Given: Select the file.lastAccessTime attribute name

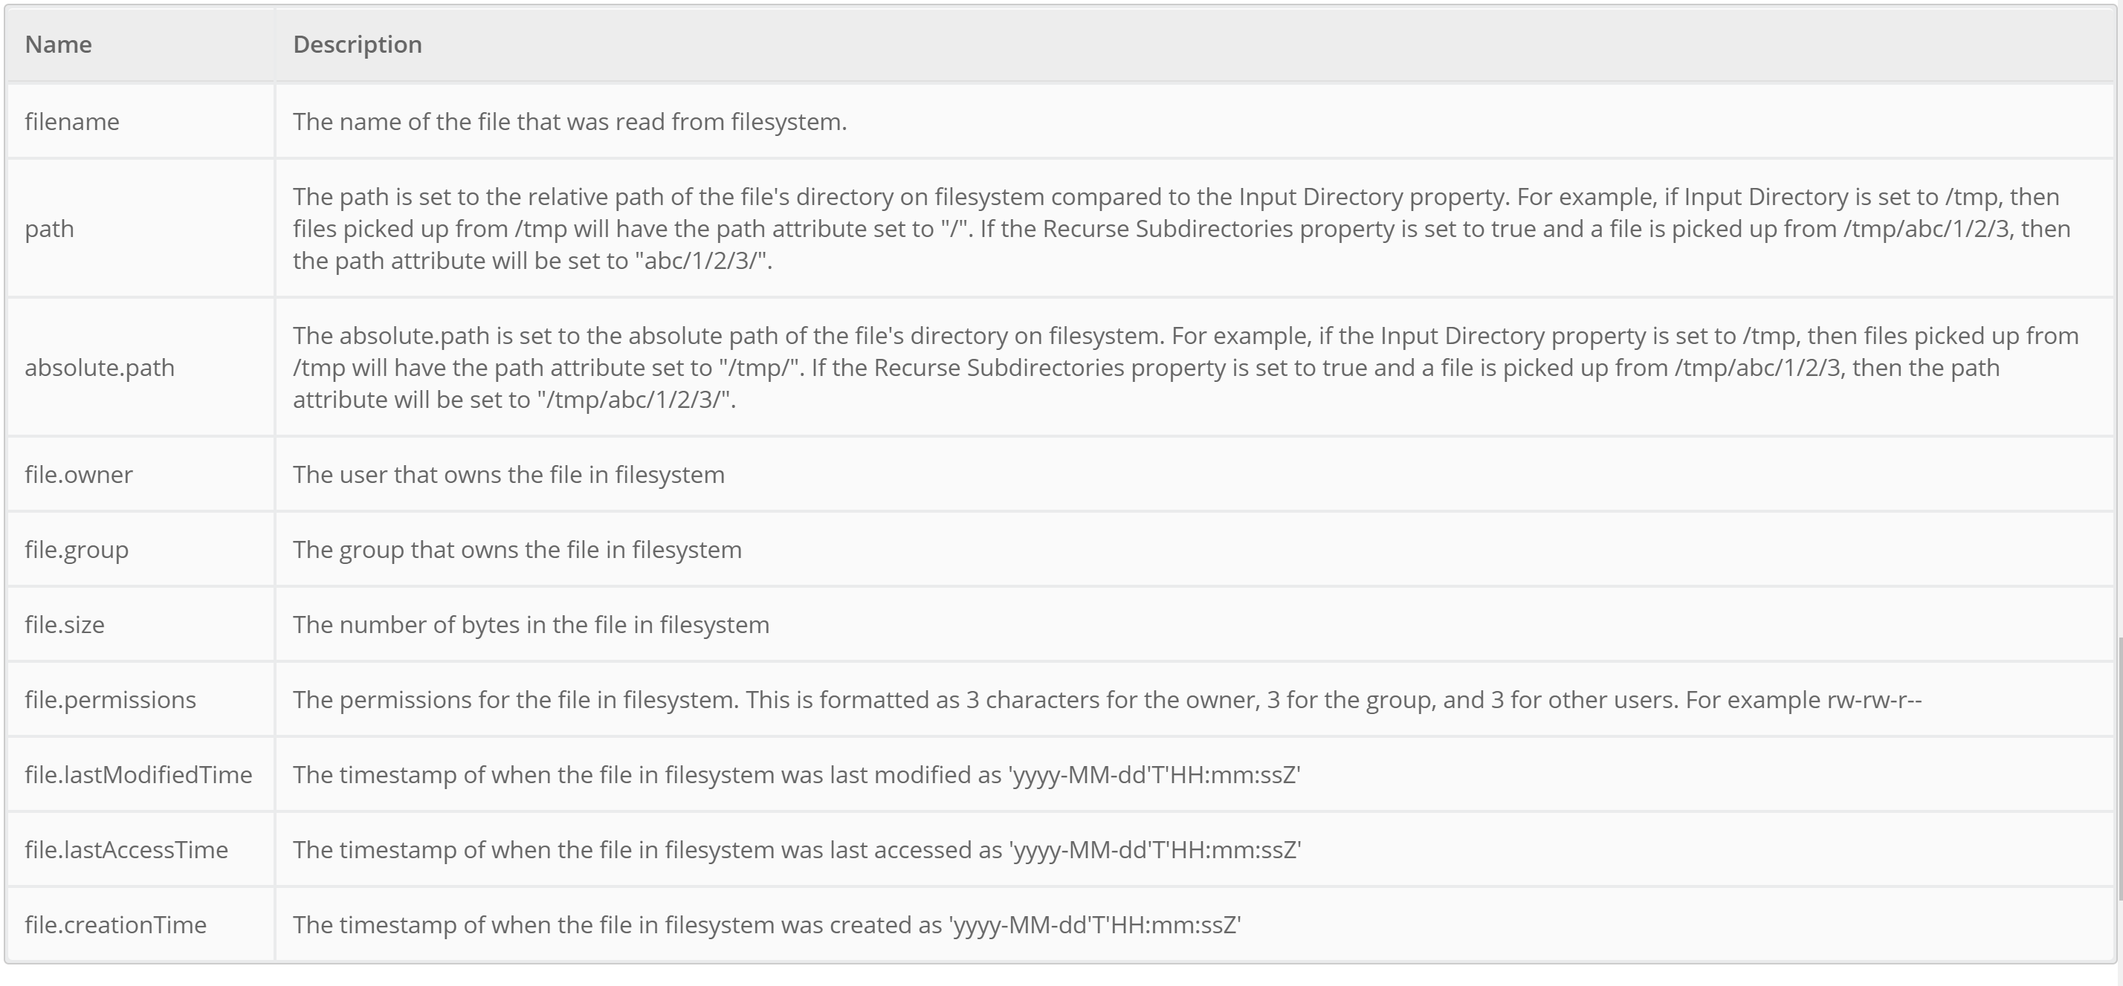Looking at the screenshot, I should pyautogui.click(x=126, y=849).
